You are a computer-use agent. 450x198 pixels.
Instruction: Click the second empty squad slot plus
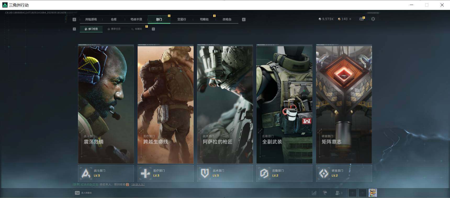(x=363, y=193)
